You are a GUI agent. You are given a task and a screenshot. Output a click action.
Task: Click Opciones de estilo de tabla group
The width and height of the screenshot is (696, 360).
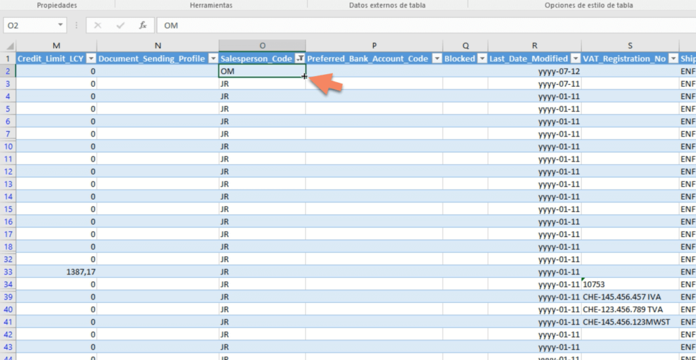tap(589, 5)
